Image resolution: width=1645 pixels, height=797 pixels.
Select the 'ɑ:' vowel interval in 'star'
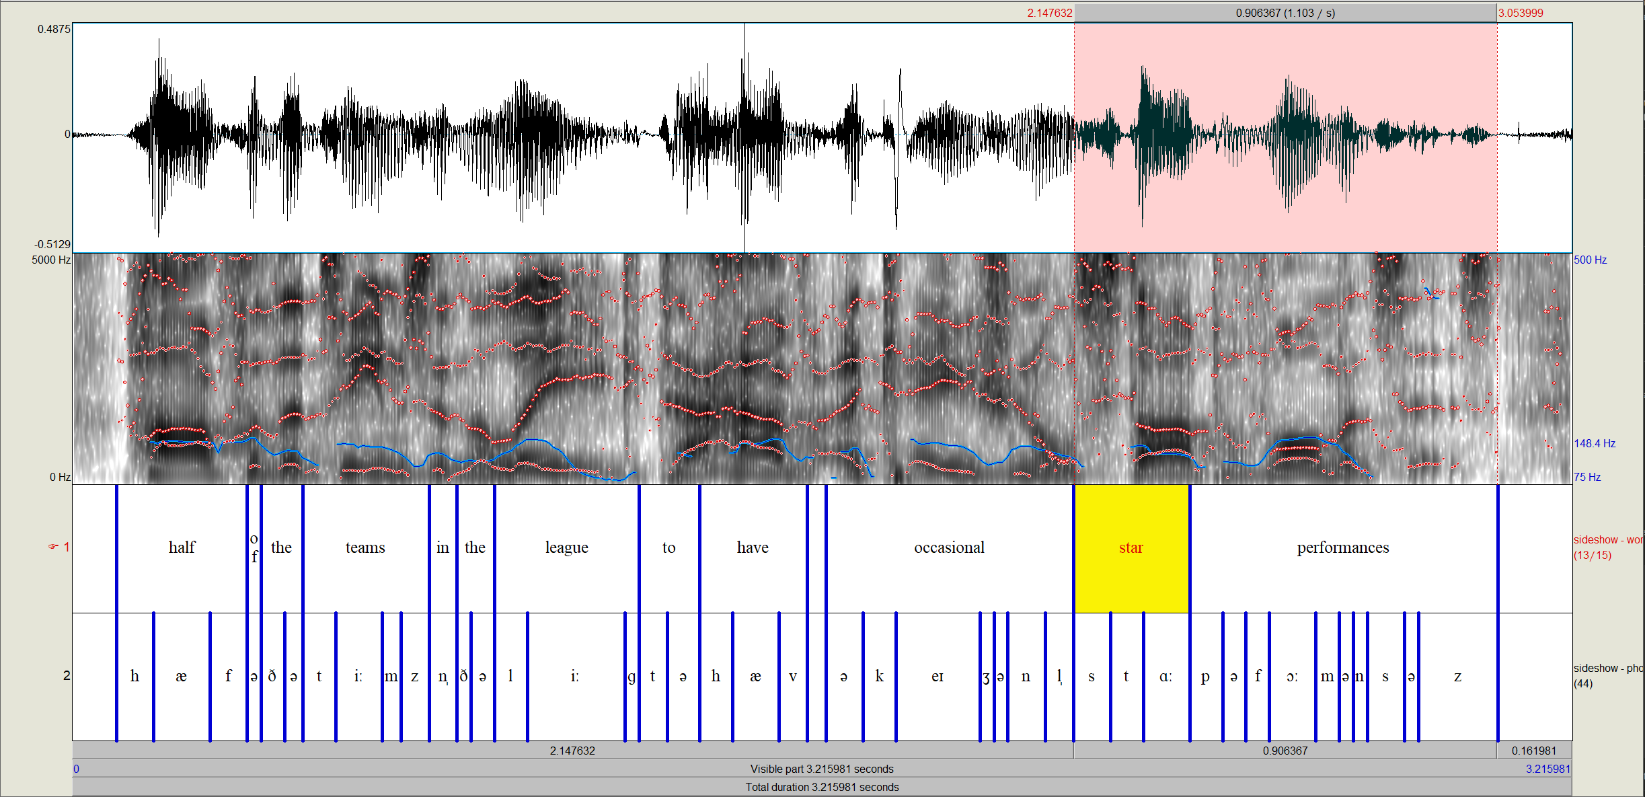(x=1166, y=677)
